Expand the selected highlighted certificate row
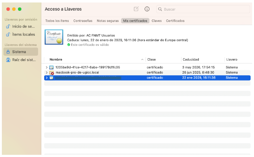The image size is (254, 157). point(47,78)
